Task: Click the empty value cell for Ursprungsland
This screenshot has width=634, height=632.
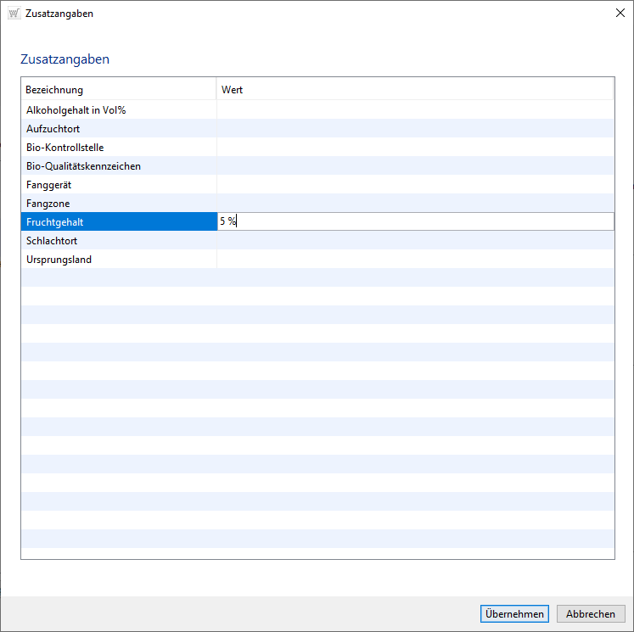Action: click(414, 260)
